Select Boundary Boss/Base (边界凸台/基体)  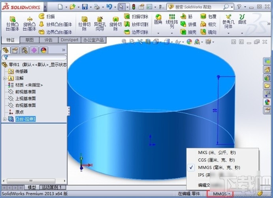55,32
